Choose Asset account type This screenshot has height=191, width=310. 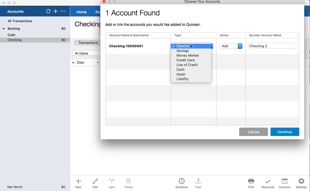[x=191, y=74]
